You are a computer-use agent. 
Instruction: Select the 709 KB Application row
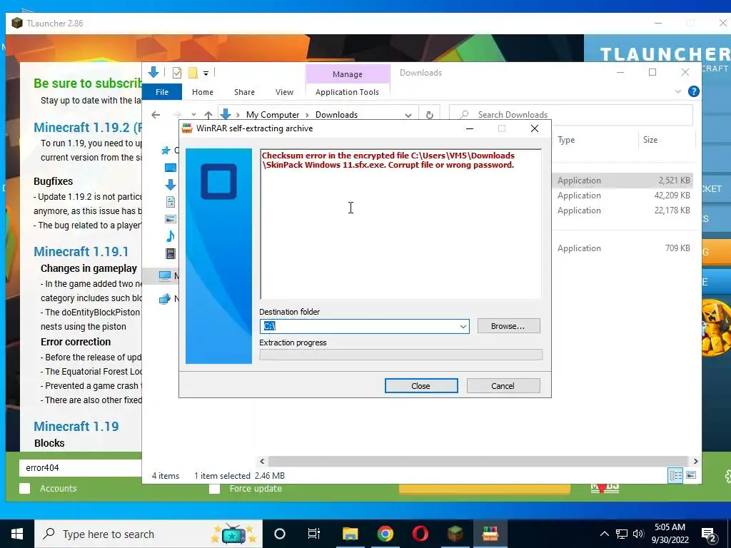[624, 248]
